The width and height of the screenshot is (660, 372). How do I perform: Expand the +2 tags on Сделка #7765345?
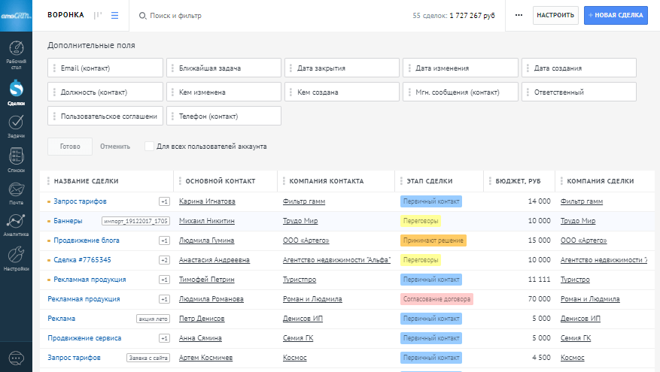point(164,260)
